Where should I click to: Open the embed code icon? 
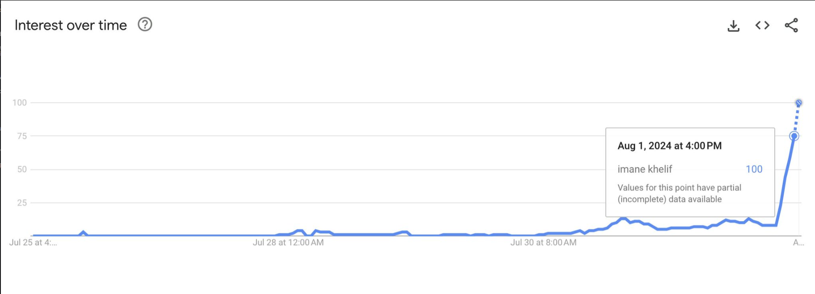pyautogui.click(x=762, y=25)
